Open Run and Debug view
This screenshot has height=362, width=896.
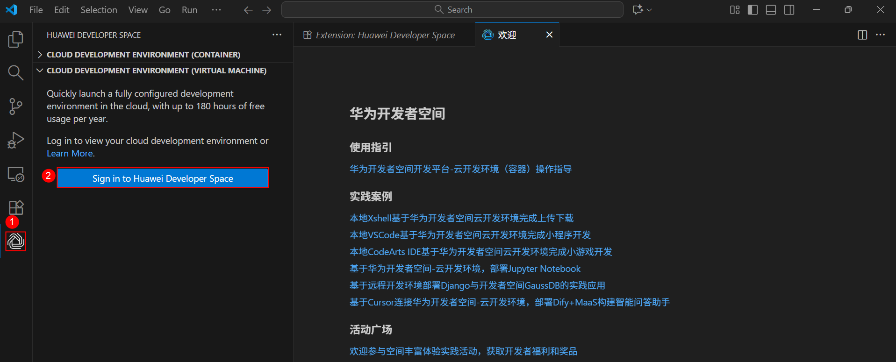click(15, 140)
